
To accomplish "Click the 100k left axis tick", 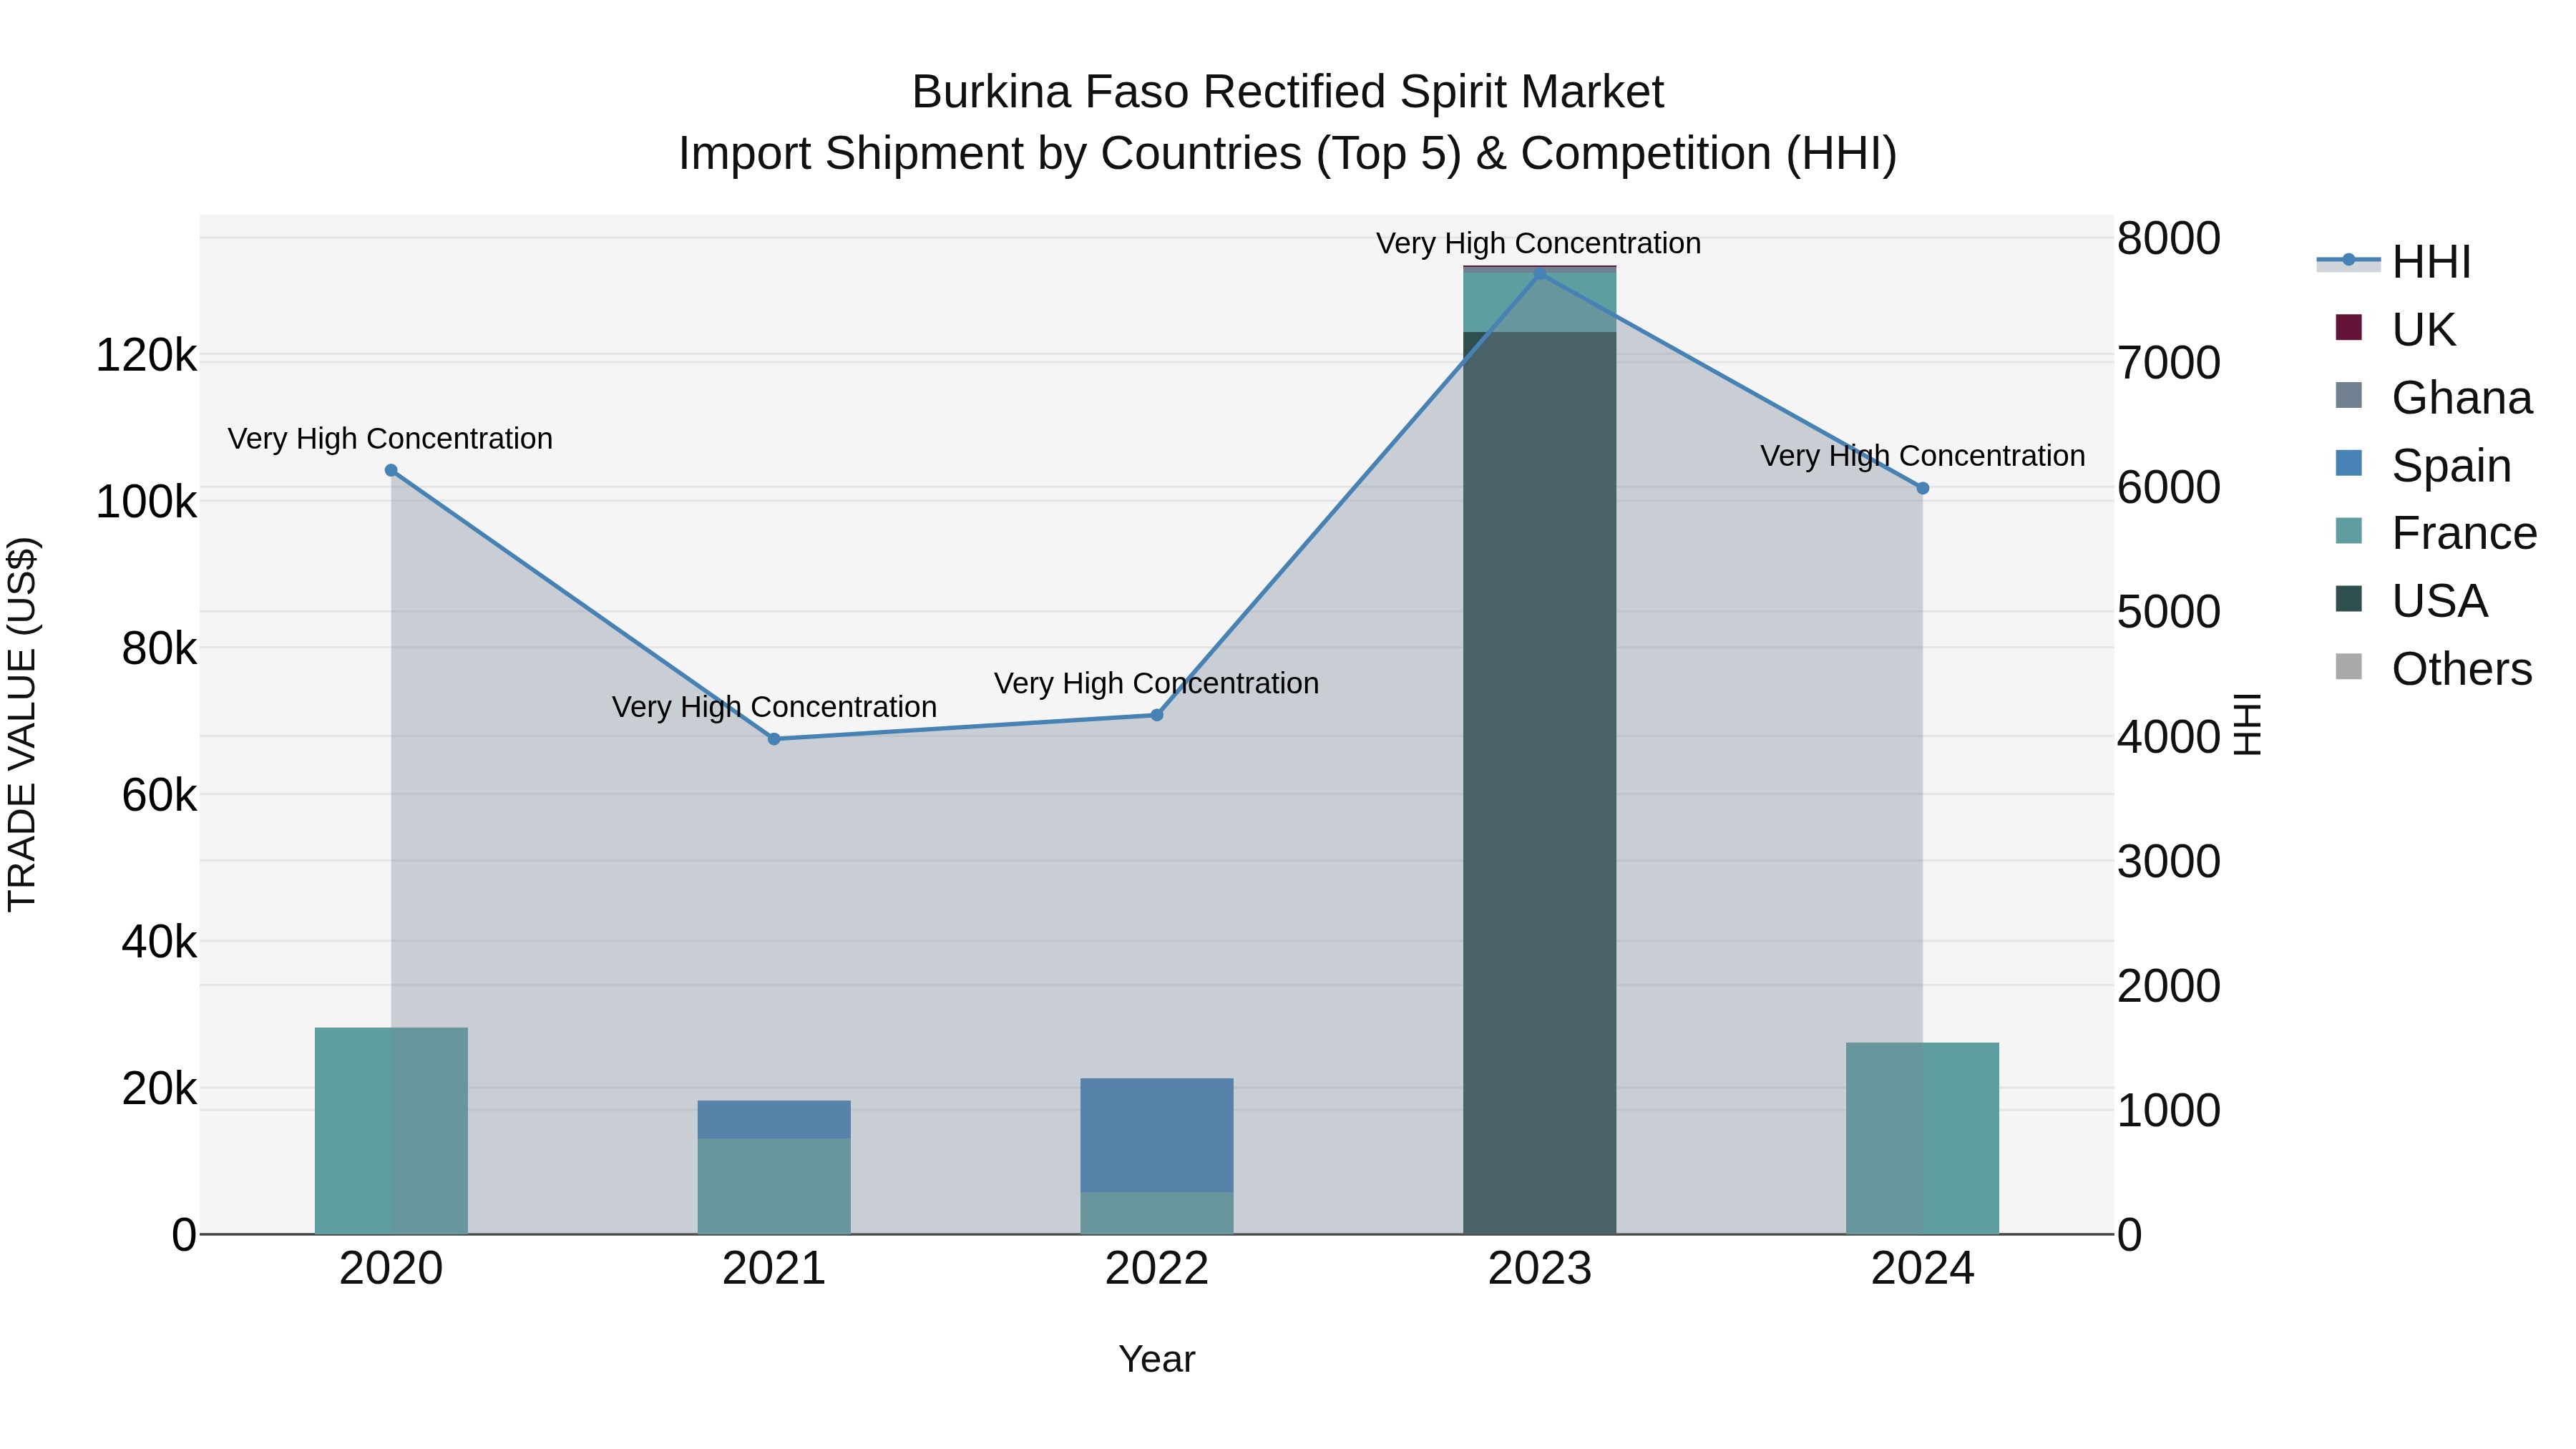I will click(x=146, y=502).
